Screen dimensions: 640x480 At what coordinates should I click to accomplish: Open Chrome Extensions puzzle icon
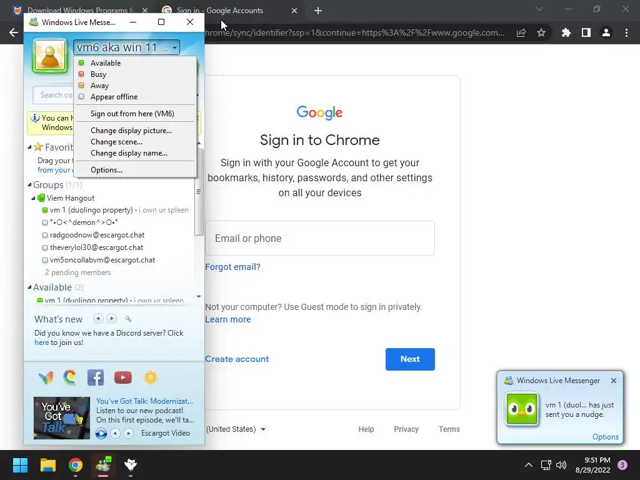pos(566,32)
